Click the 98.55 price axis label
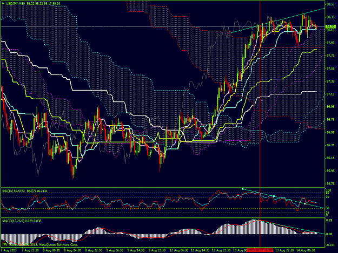The width and height of the screenshot is (338, 253). (x=330, y=4)
